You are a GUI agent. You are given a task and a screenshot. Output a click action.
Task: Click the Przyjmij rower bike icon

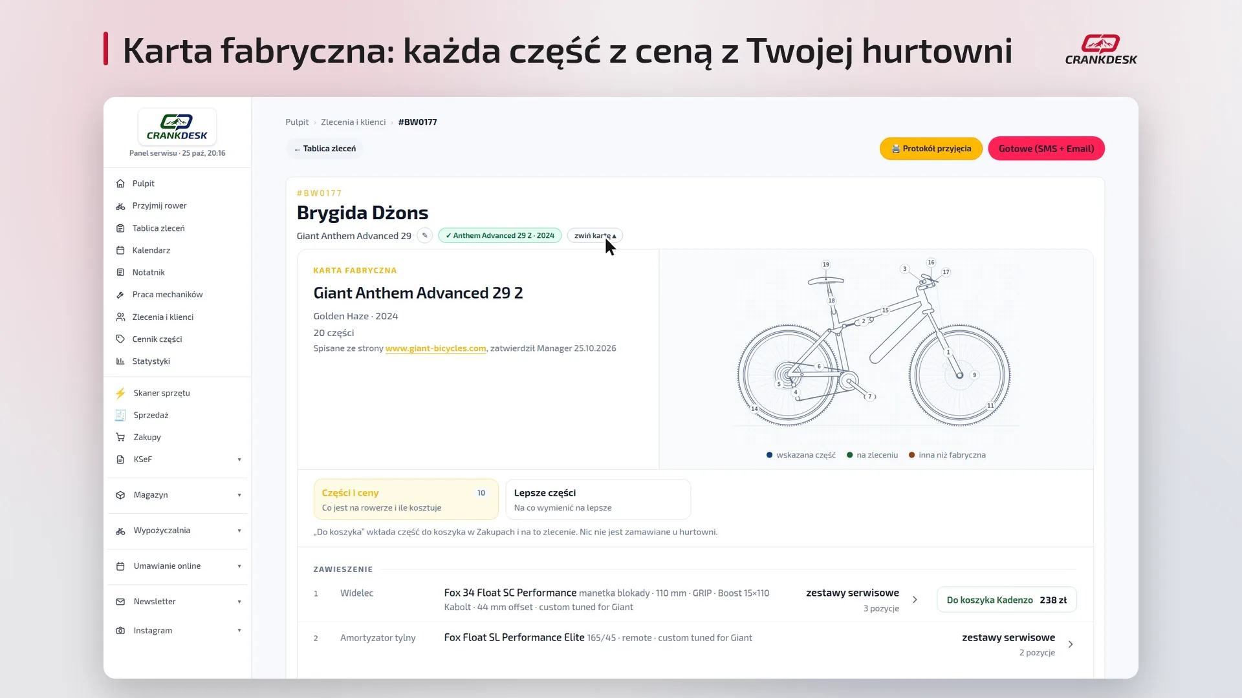[x=120, y=206]
